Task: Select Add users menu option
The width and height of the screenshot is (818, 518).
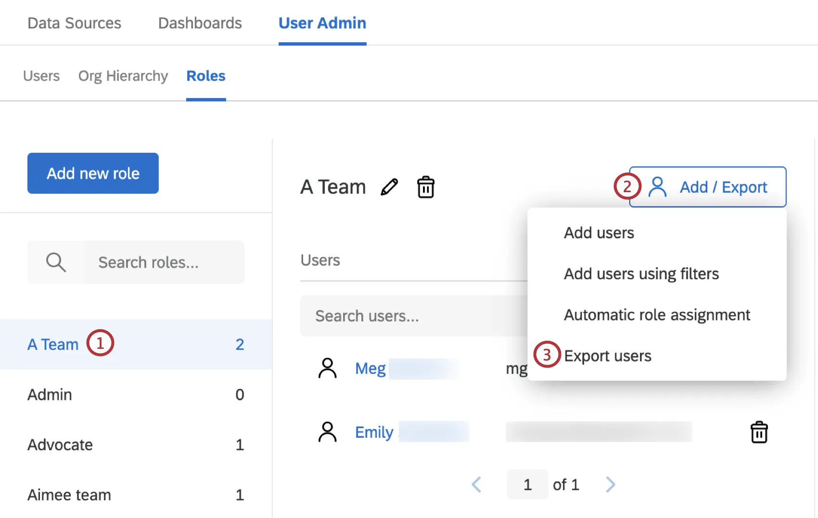Action: 599,233
